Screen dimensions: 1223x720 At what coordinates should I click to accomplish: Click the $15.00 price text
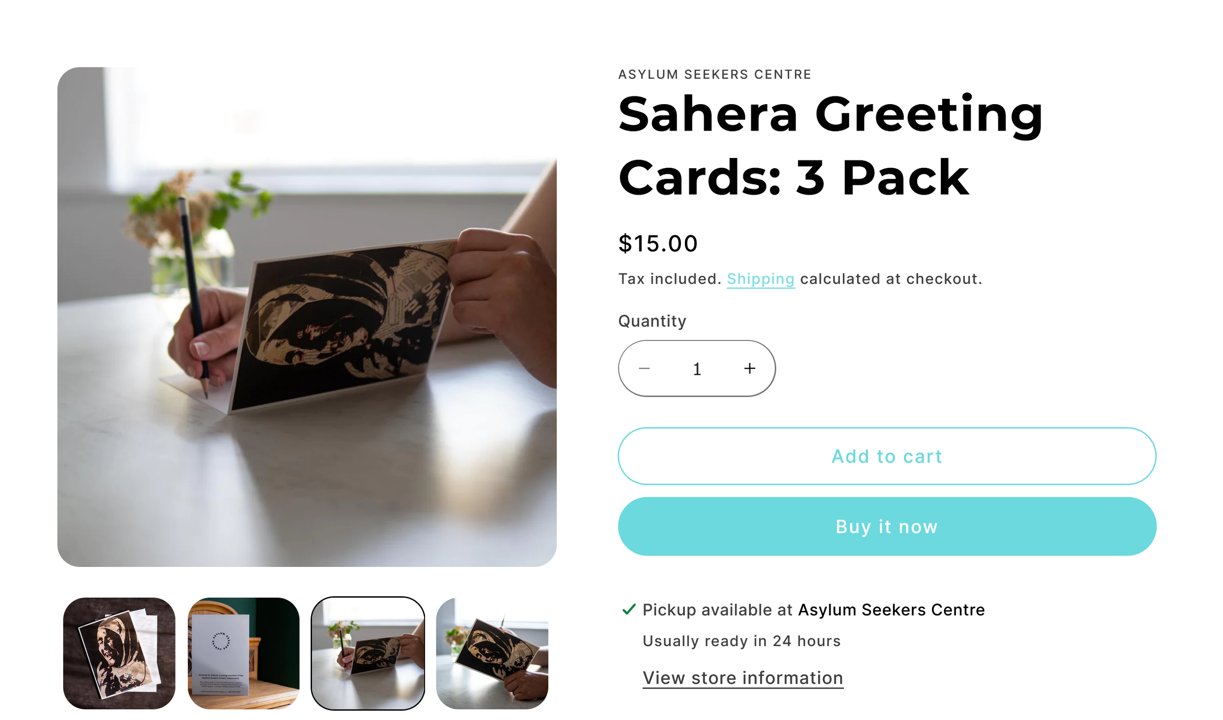coord(658,244)
